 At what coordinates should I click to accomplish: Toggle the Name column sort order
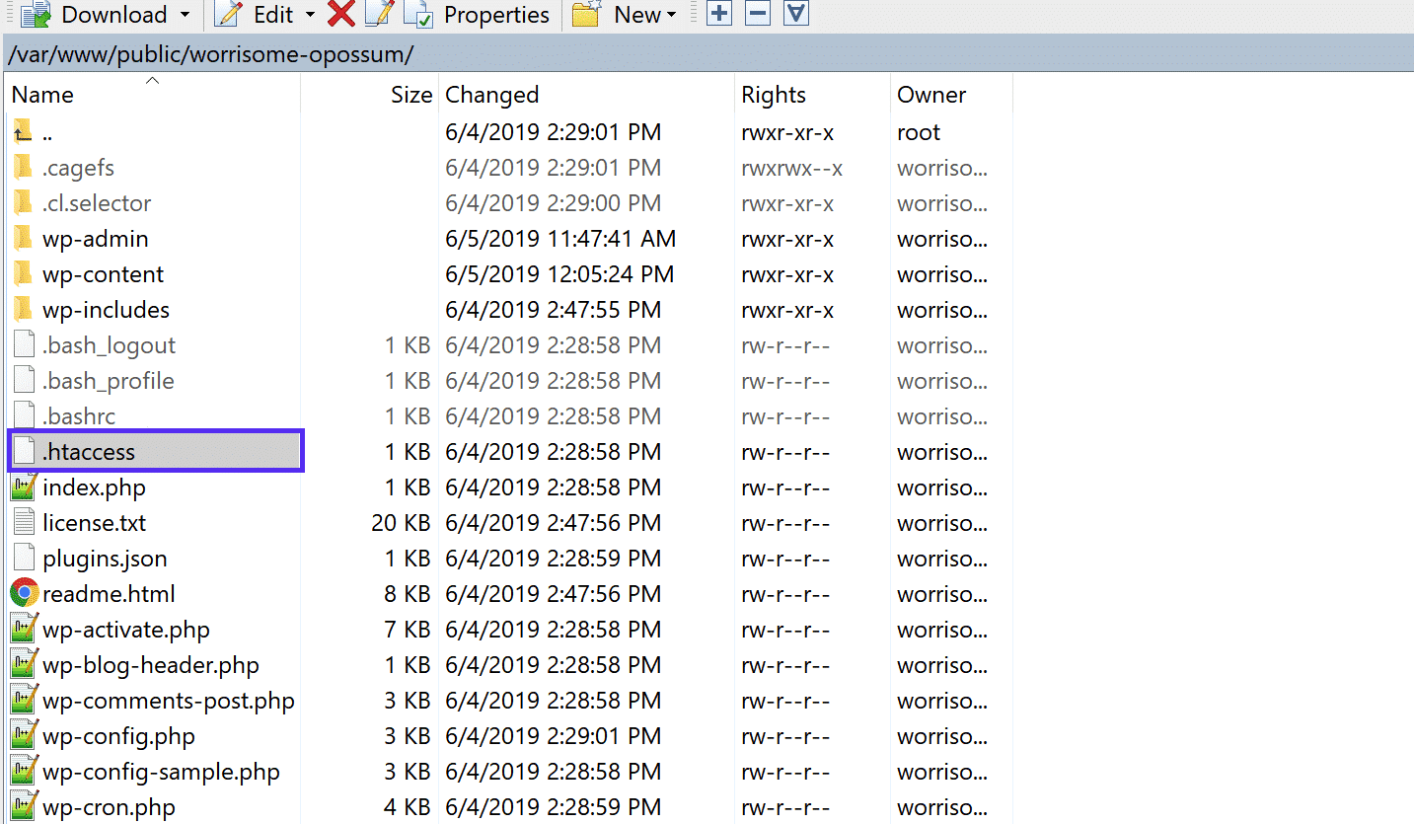[42, 94]
